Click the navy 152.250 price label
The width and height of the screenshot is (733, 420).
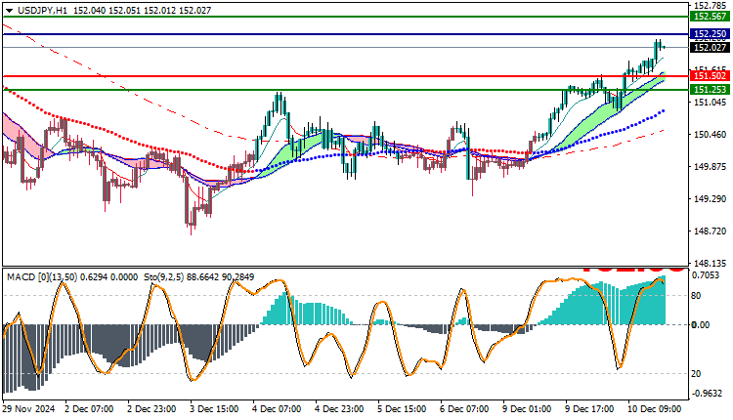[711, 33]
